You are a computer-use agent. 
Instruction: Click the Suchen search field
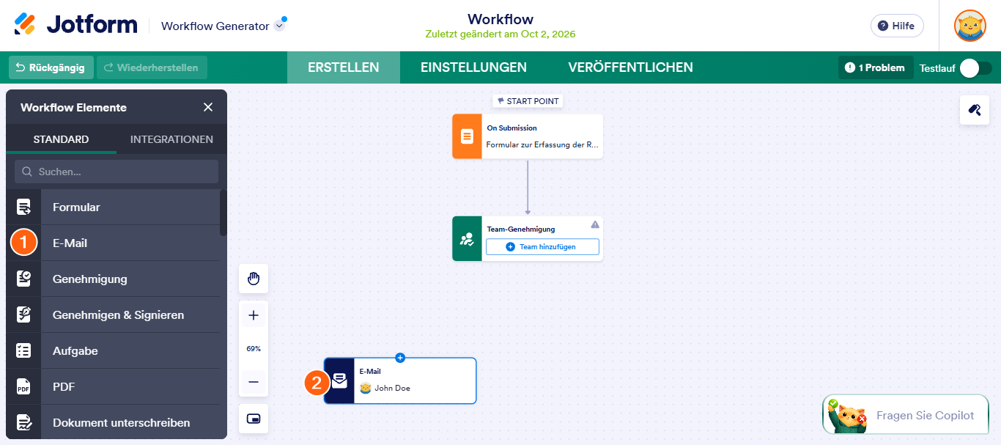click(x=117, y=172)
